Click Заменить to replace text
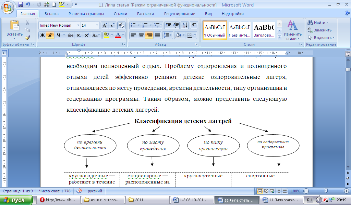Viewport: 351px width, 205px height. pos(320,30)
